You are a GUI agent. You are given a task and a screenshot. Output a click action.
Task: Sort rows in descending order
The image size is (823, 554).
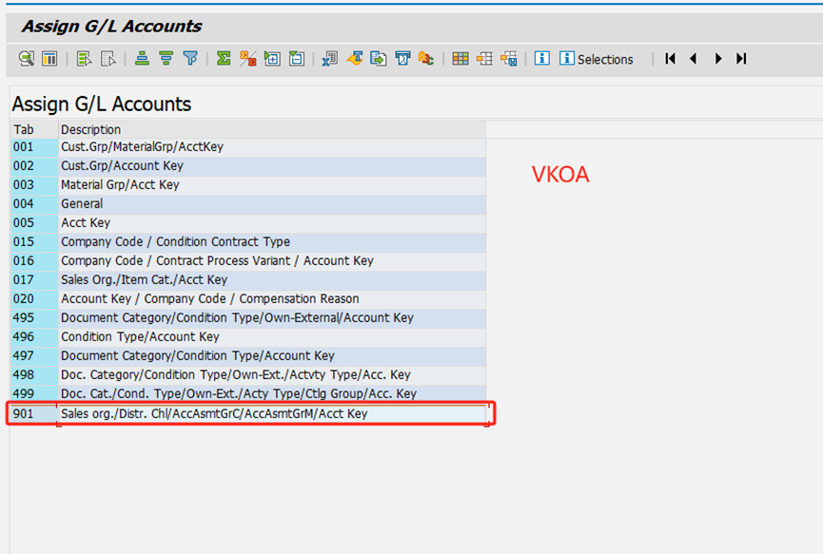166,59
